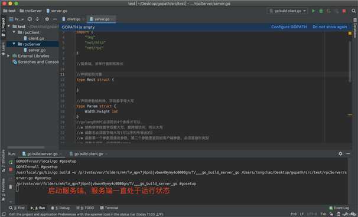Screen dimensions: 358x217
Task: Open the Structure tool window
Action: (3, 161)
